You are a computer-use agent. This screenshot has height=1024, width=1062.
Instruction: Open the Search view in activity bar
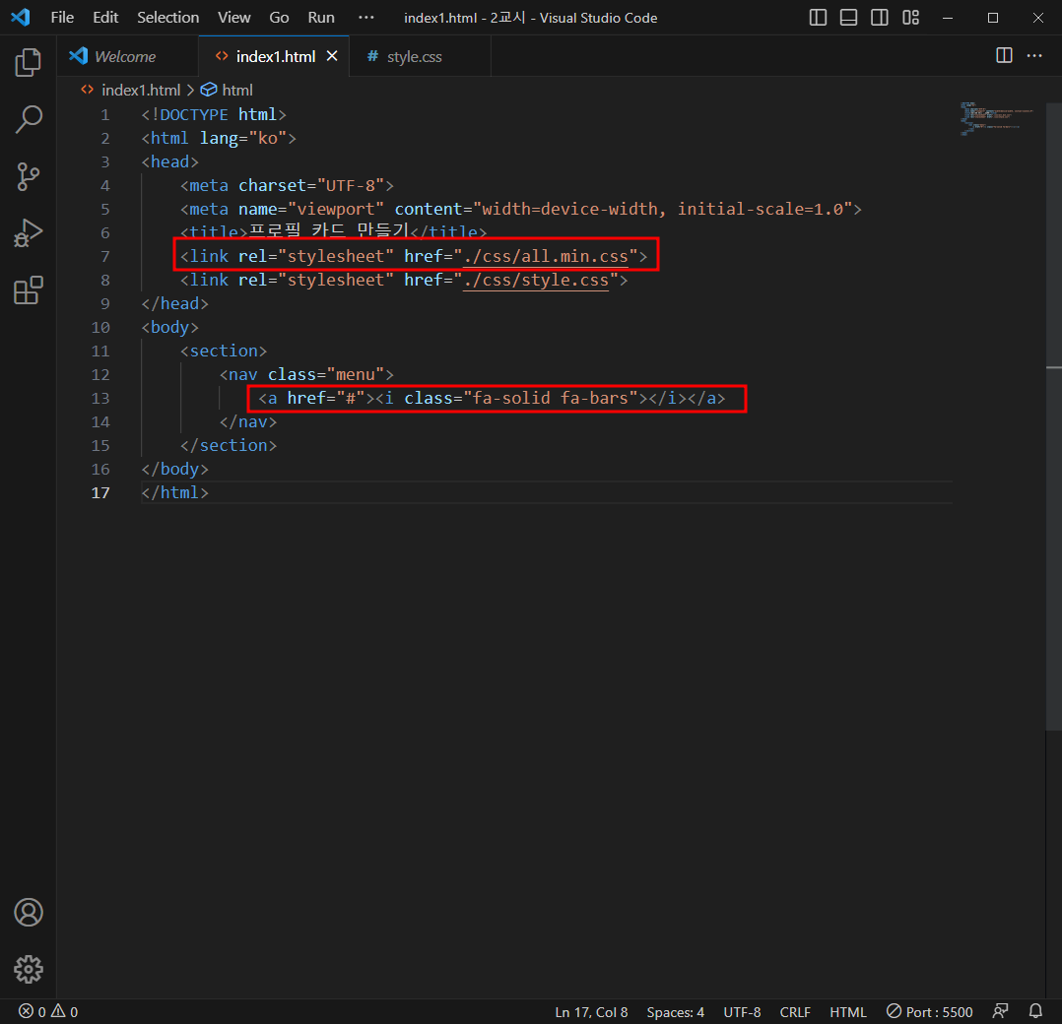point(28,119)
